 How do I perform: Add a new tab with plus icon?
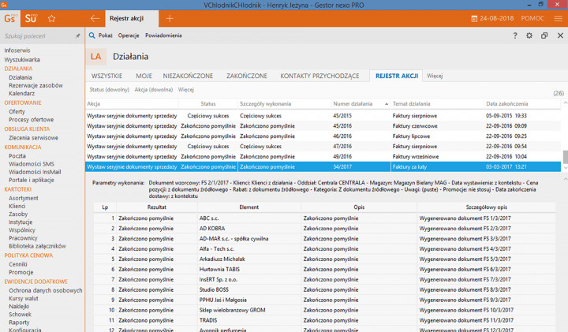tap(170, 17)
